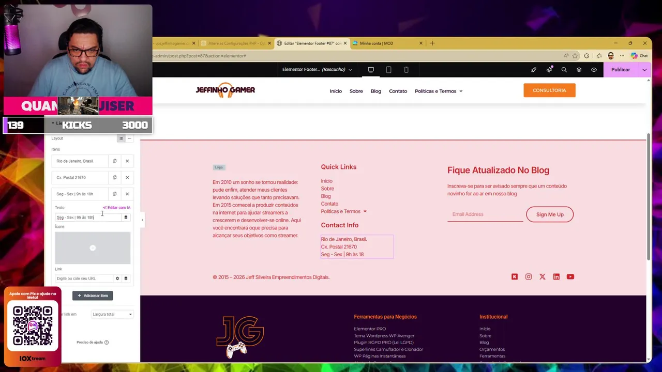Click Início in the header menu
The image size is (662, 372).
[336, 91]
